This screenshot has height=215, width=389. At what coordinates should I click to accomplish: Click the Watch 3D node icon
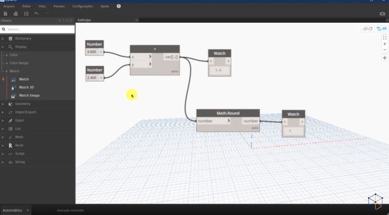tap(13, 88)
